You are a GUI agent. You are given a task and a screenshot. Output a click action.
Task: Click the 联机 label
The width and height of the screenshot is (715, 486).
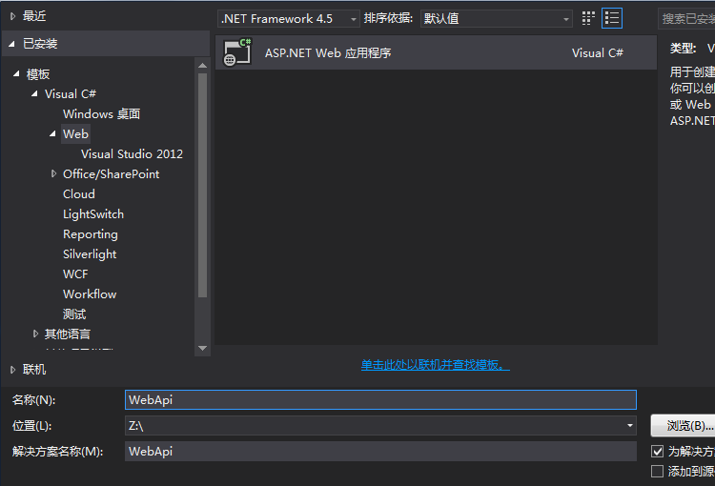[34, 370]
